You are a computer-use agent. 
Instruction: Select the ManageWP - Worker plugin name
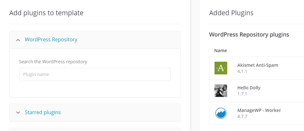click(x=259, y=110)
